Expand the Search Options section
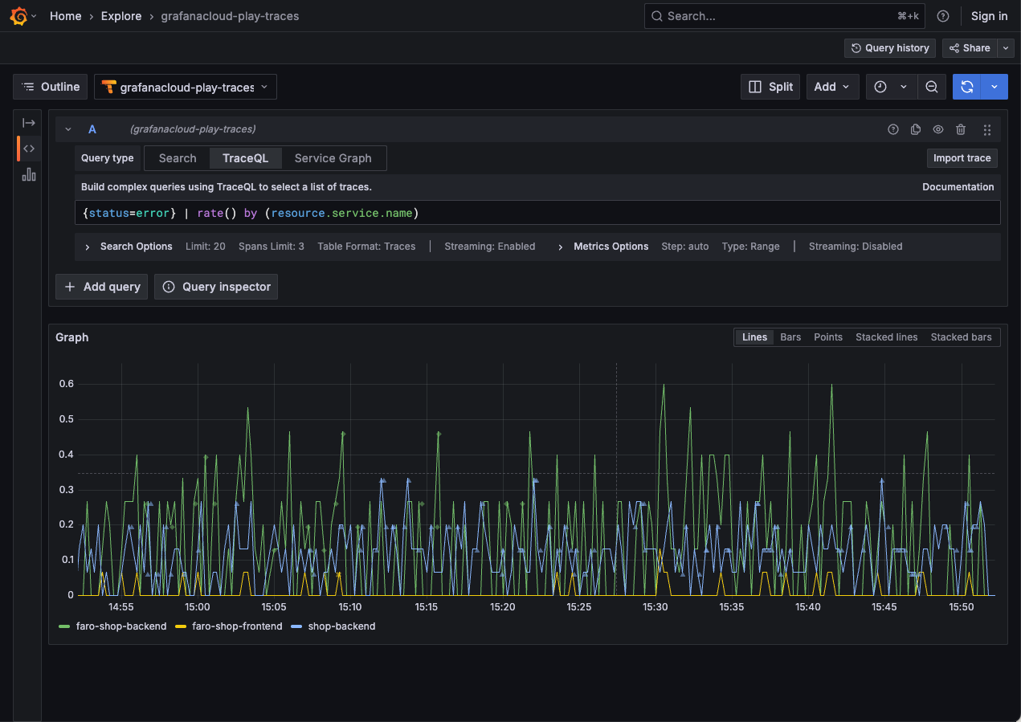 click(x=127, y=246)
